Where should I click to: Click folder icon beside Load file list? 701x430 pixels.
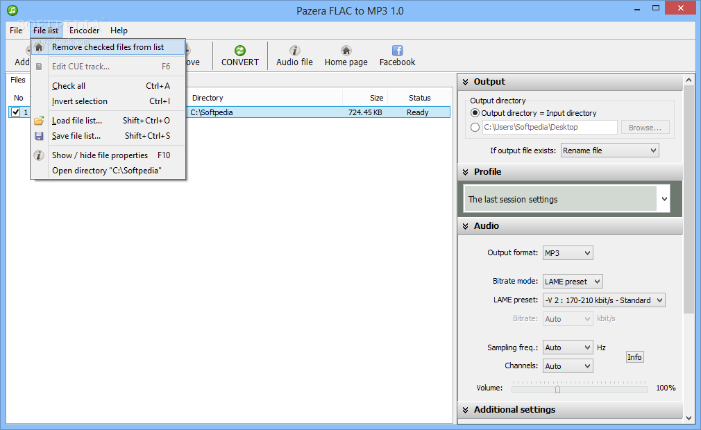point(39,121)
